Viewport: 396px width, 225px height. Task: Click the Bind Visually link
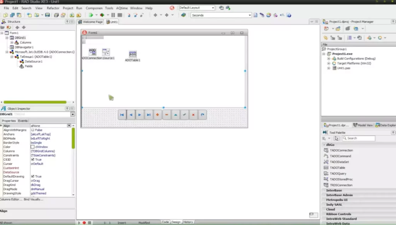click(x=33, y=199)
